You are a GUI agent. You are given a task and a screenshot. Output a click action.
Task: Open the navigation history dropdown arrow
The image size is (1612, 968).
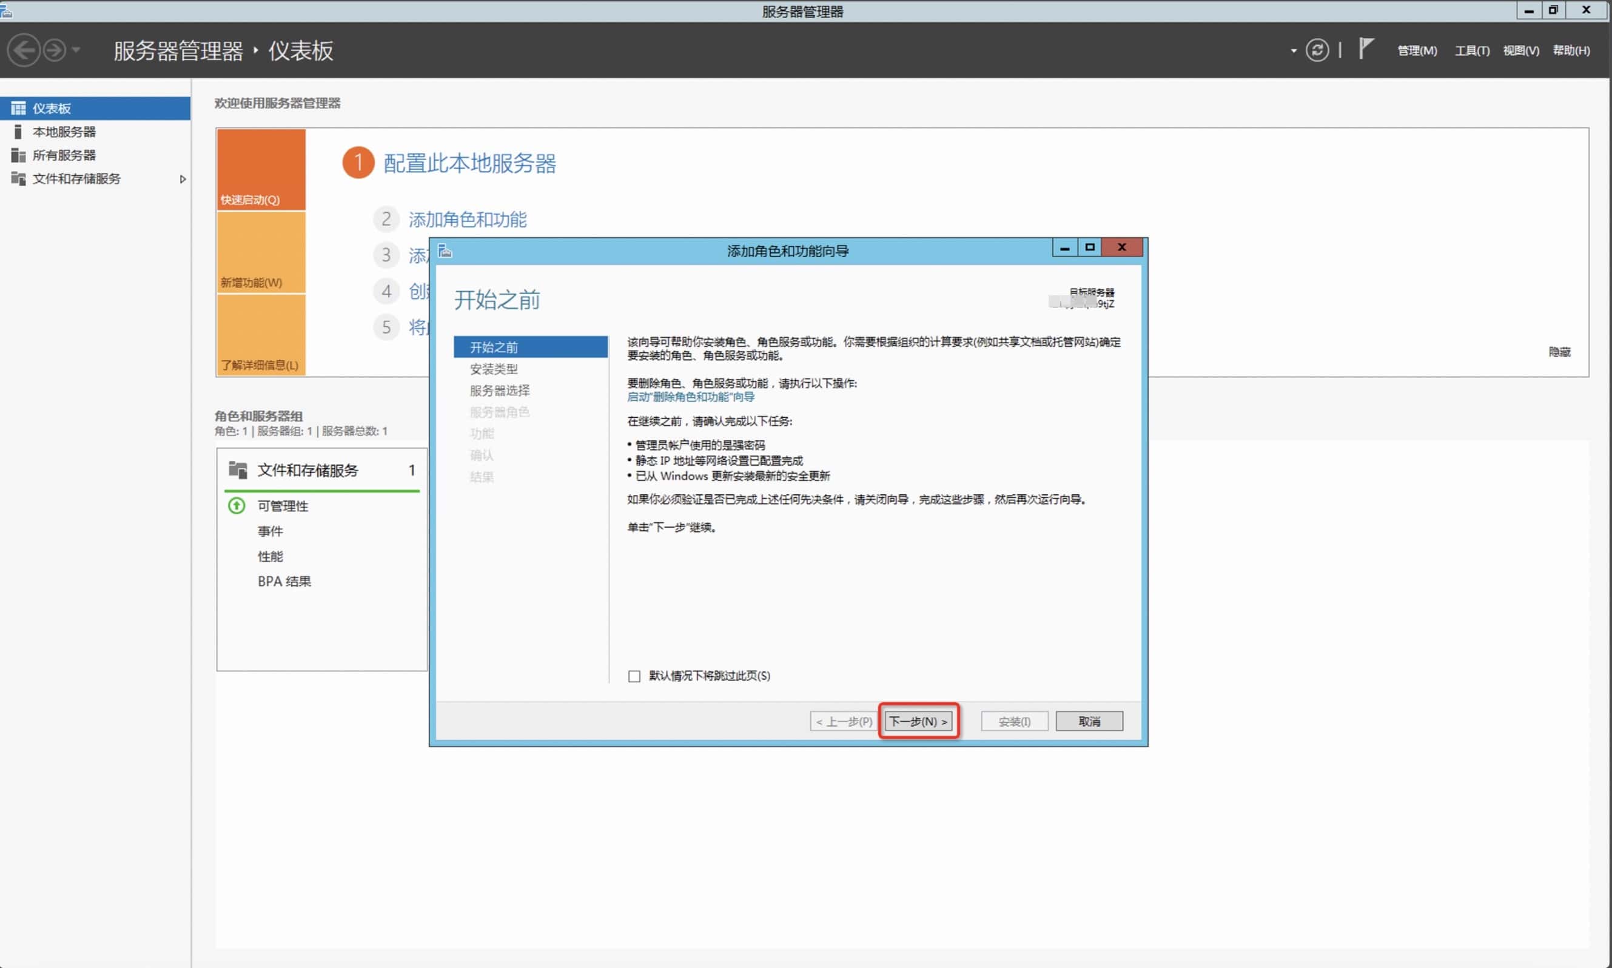coord(76,50)
